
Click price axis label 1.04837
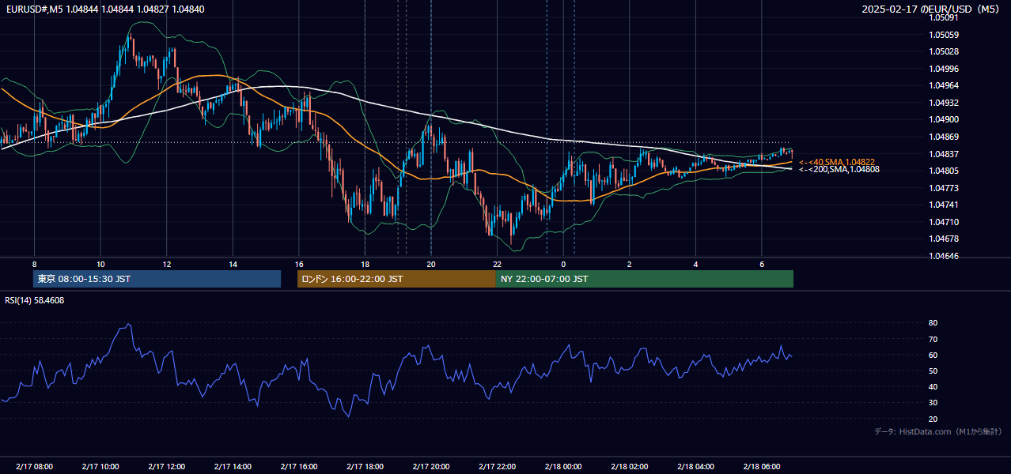[x=944, y=154]
